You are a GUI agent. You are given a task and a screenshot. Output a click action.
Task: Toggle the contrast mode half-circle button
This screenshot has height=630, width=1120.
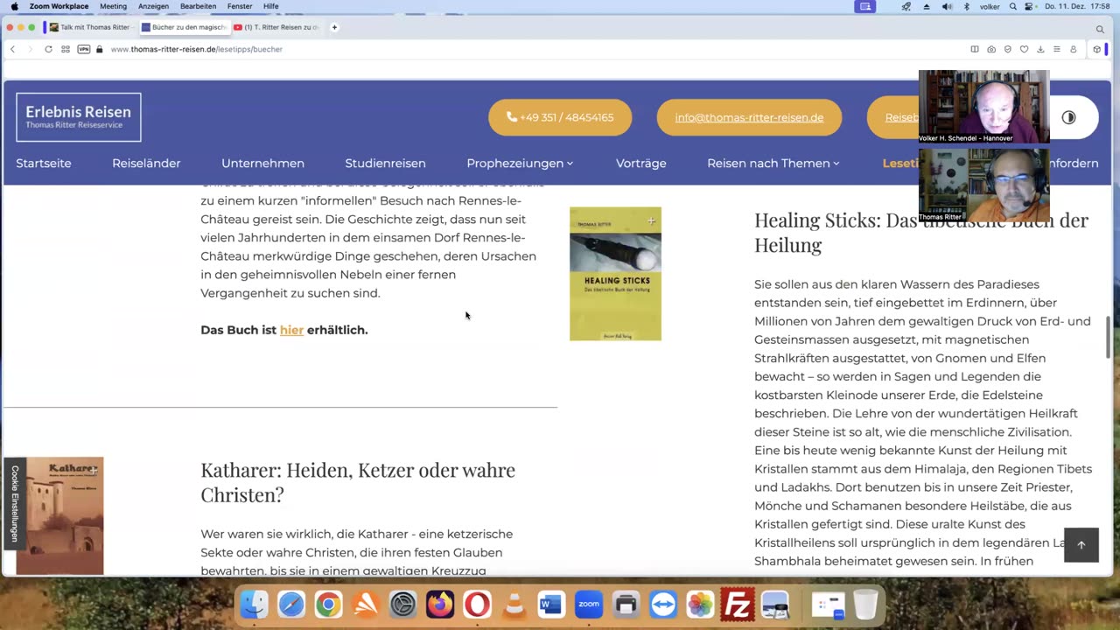[1068, 117]
